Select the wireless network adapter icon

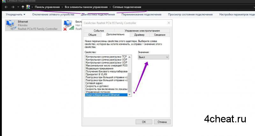67,25
